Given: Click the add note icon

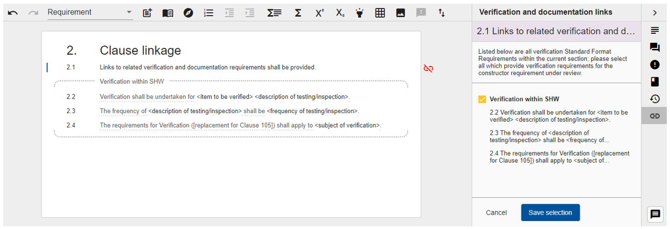Looking at the screenshot, I should pyautogui.click(x=147, y=13).
